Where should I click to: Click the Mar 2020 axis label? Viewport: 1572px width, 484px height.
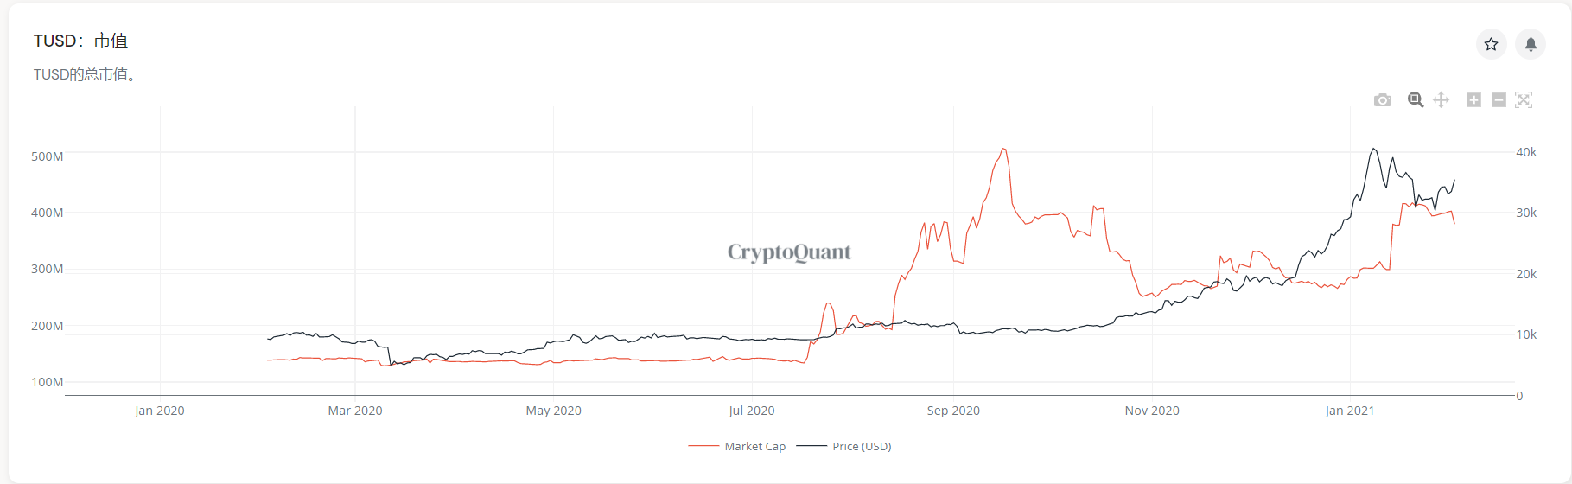coord(355,411)
